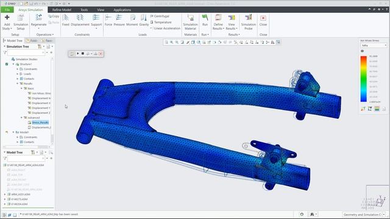Switch to the Tools tab
Screen dimensions: 390x219
[x=84, y=10]
